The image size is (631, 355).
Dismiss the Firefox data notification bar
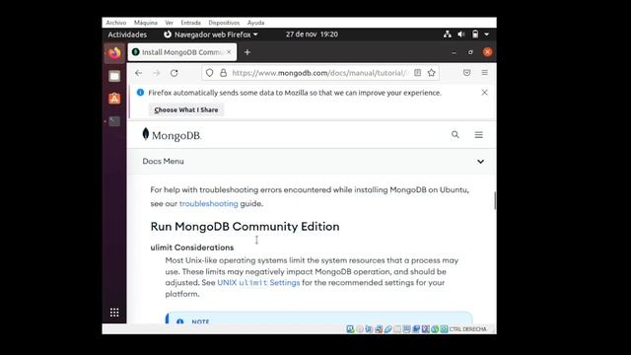[x=484, y=93]
